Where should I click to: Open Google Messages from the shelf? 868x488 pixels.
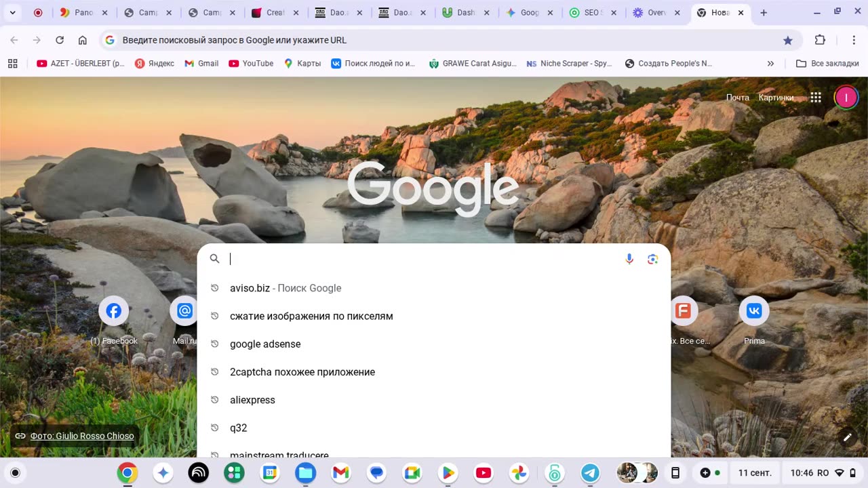point(376,473)
